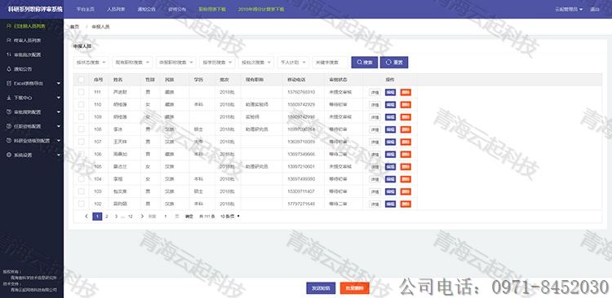Click the Excel export icon in sidebar

(9, 83)
